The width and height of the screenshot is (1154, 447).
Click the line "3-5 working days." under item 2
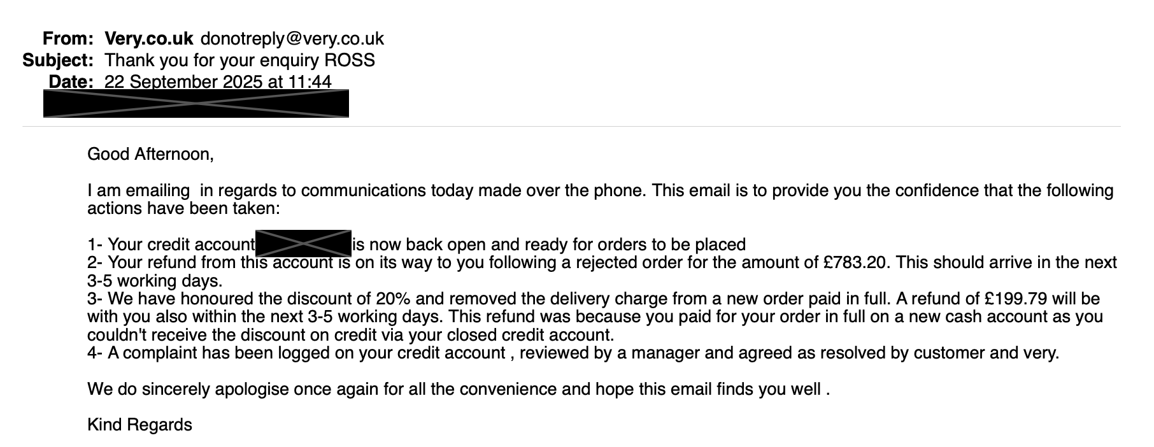pos(155,281)
